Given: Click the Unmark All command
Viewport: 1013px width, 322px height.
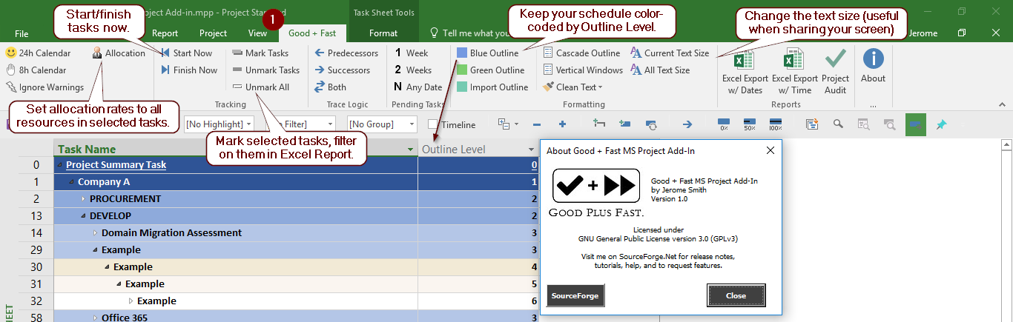Looking at the screenshot, I should coord(260,87).
